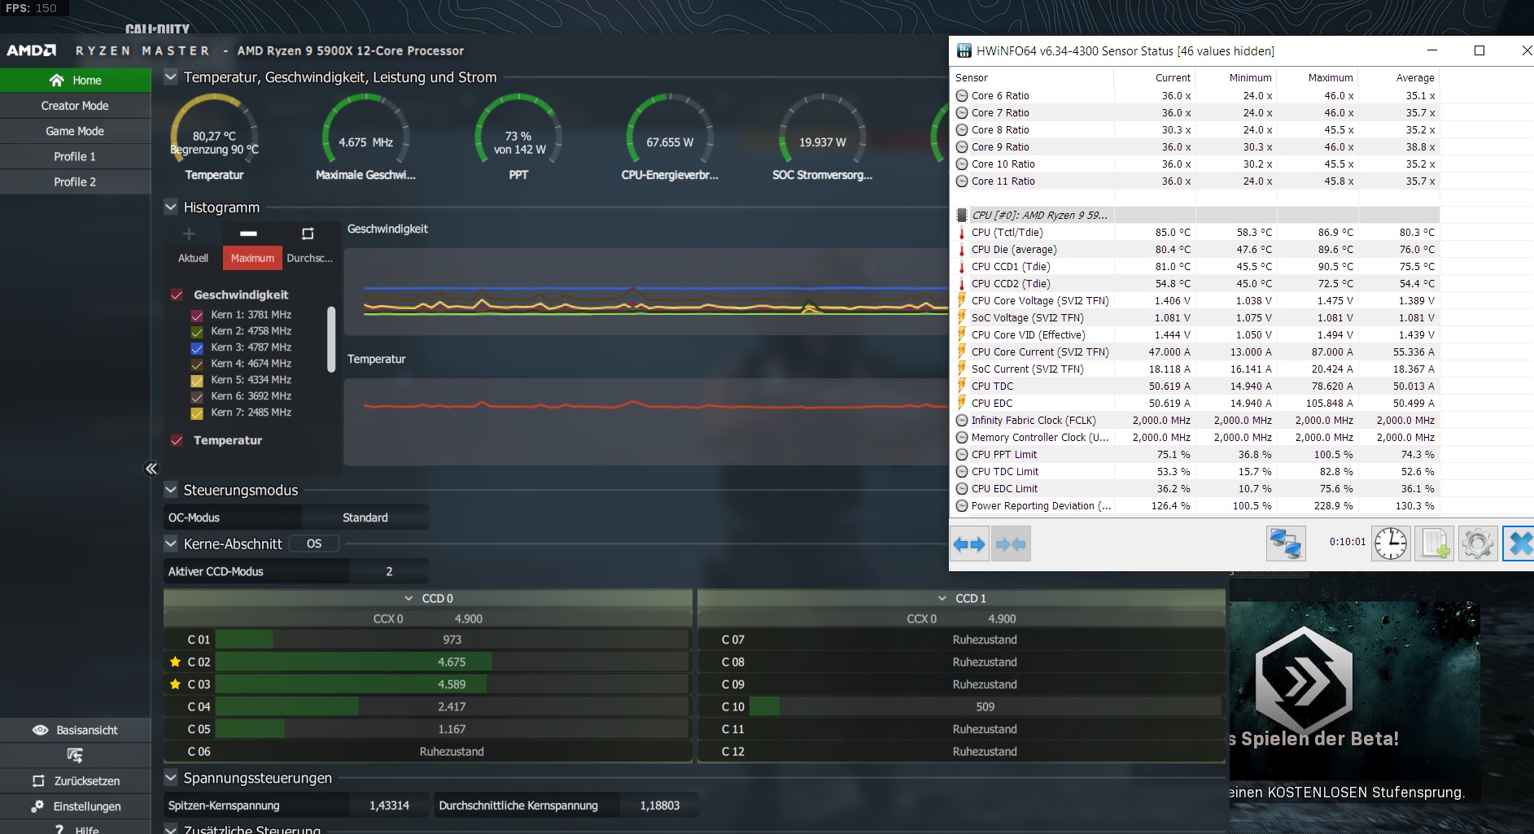This screenshot has width=1534, height=834.
Task: Select the Aktuell histogram tab
Action: 193,258
